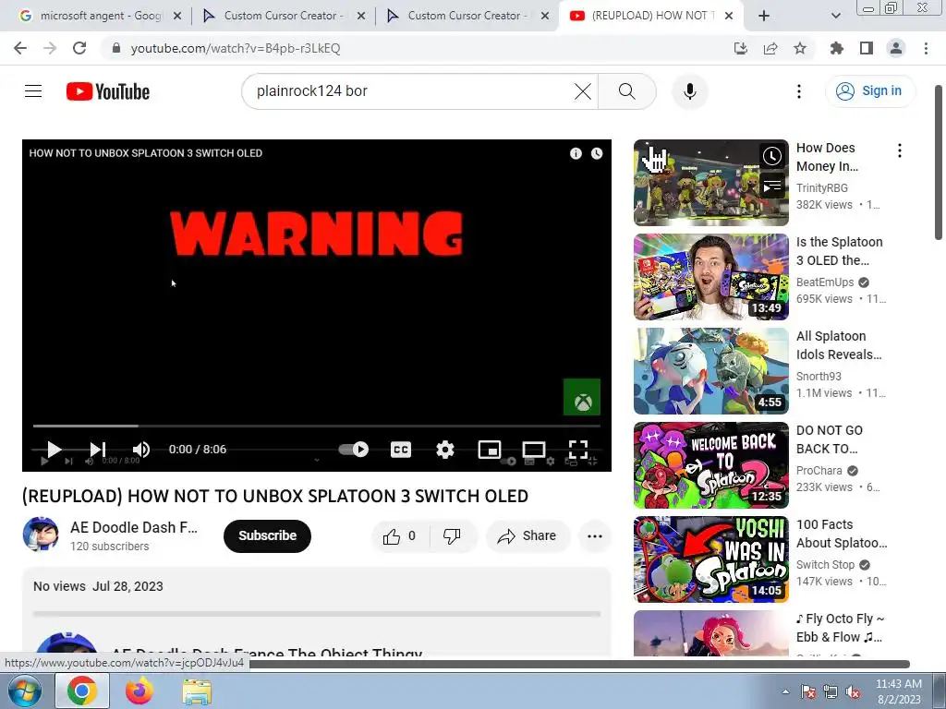Open the YouTube hamburger guide menu

(x=33, y=91)
